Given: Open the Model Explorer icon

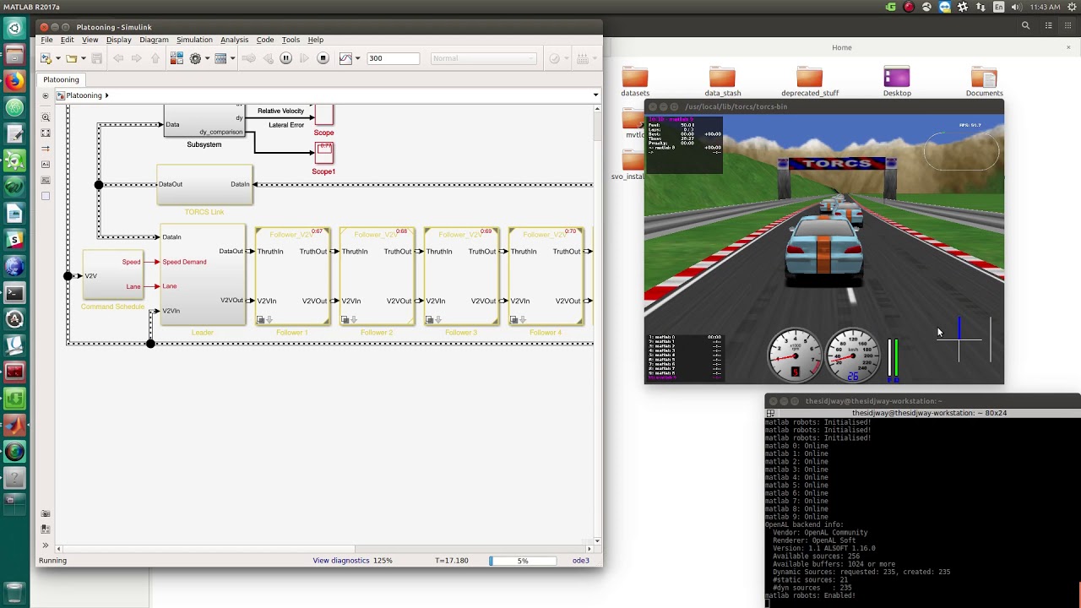Looking at the screenshot, I should point(220,58).
